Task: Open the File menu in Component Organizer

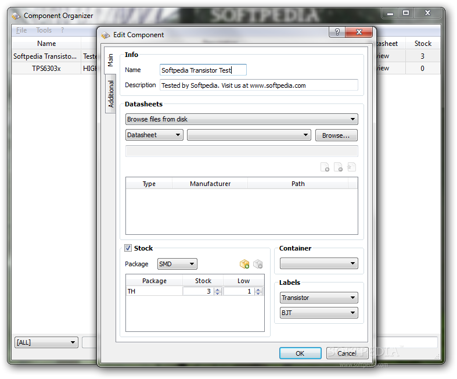Action: [21, 30]
